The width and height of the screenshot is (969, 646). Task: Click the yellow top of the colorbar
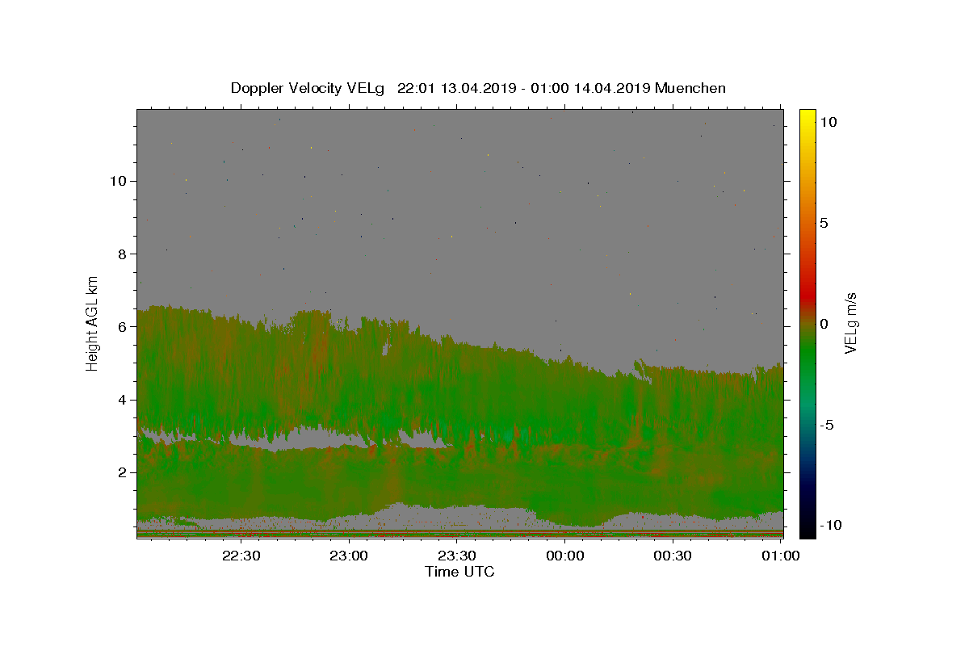point(807,117)
